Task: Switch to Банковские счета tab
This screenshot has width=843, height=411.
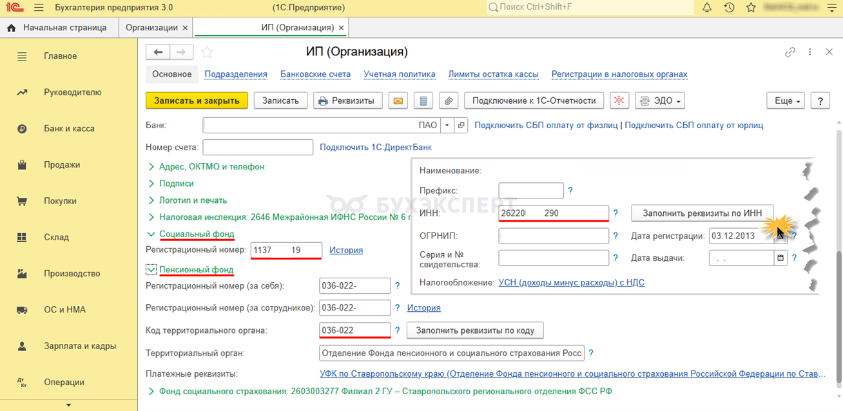Action: (x=315, y=74)
